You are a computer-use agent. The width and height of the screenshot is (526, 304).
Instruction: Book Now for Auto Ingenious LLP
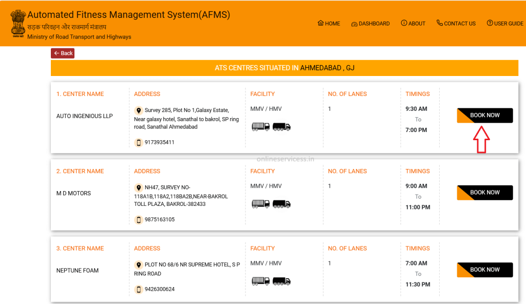tap(484, 116)
